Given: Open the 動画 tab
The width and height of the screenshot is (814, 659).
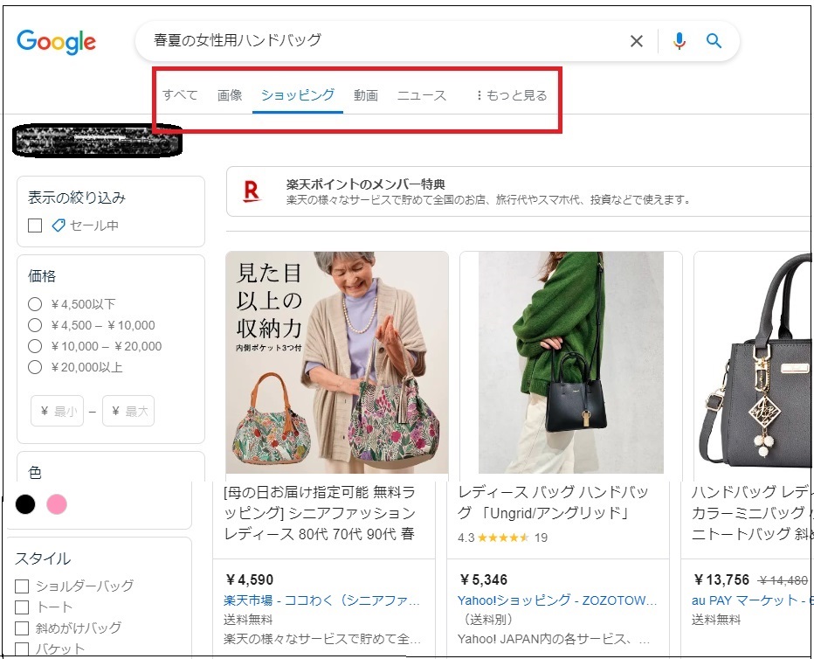Looking at the screenshot, I should pyautogui.click(x=366, y=95).
